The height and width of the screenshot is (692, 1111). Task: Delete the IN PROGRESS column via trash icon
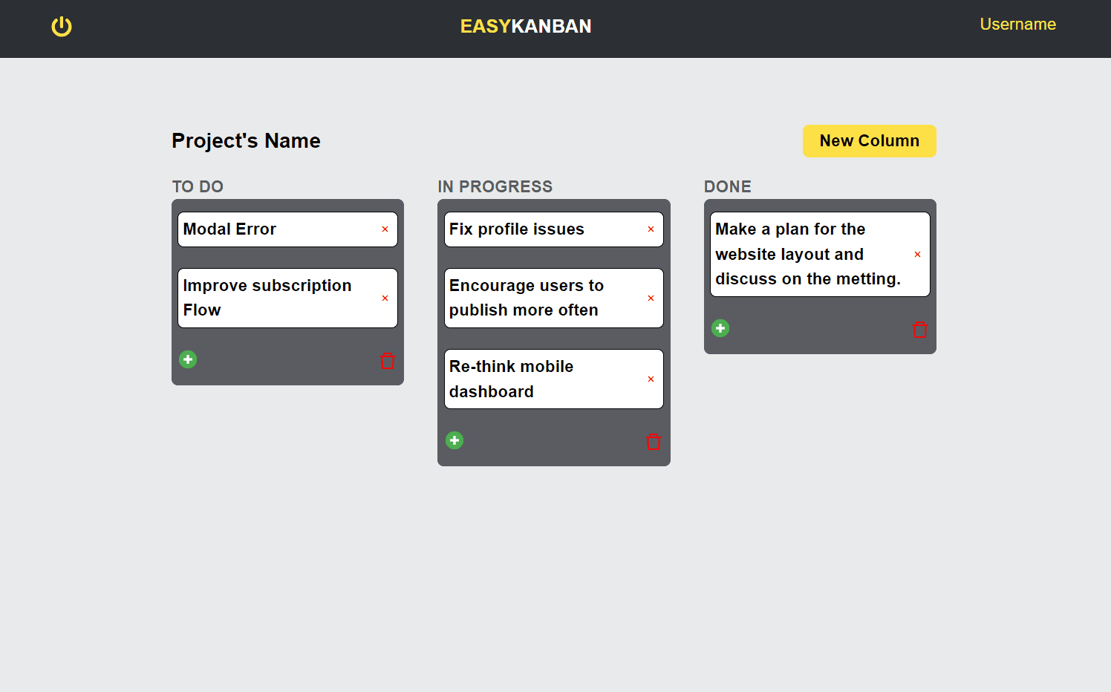(x=654, y=442)
